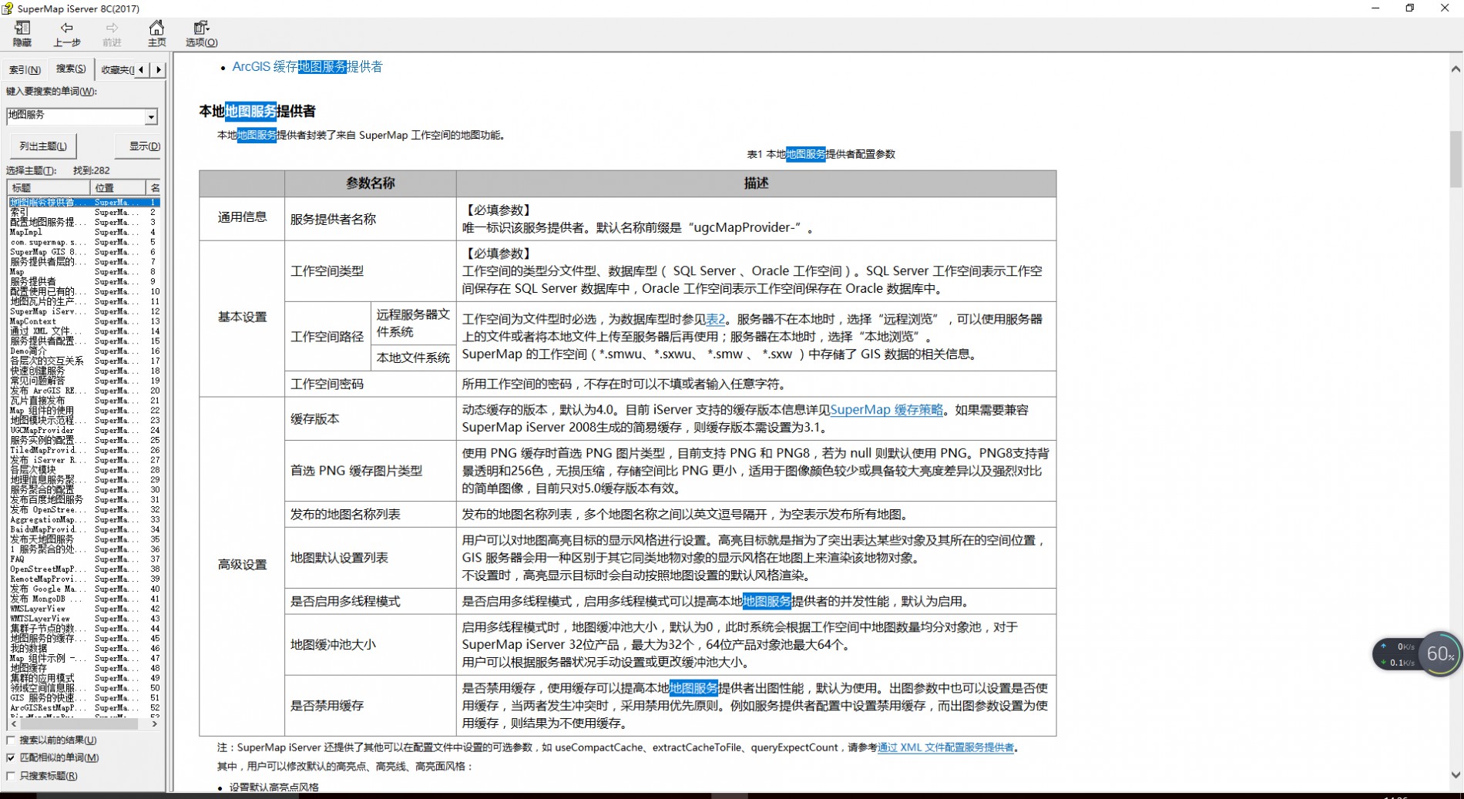This screenshot has height=799, width=1464.
Task: Click the content scrollbar down arrow
Action: (x=1456, y=775)
